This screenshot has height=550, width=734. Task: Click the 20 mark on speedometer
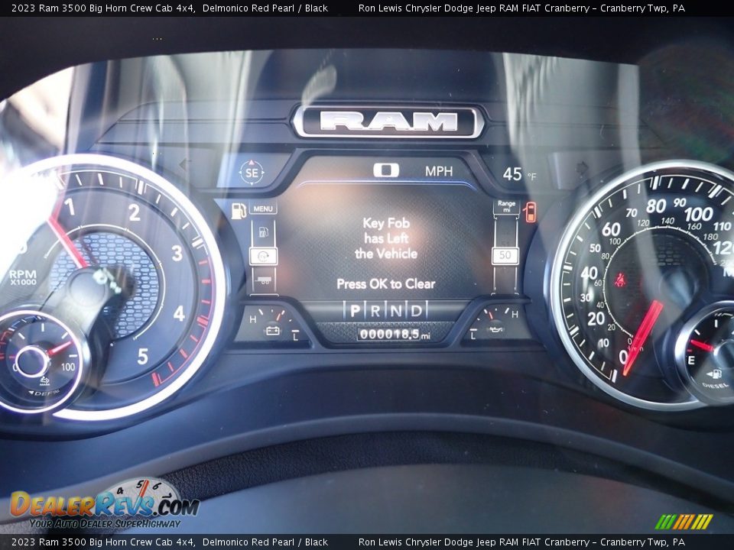pos(596,319)
